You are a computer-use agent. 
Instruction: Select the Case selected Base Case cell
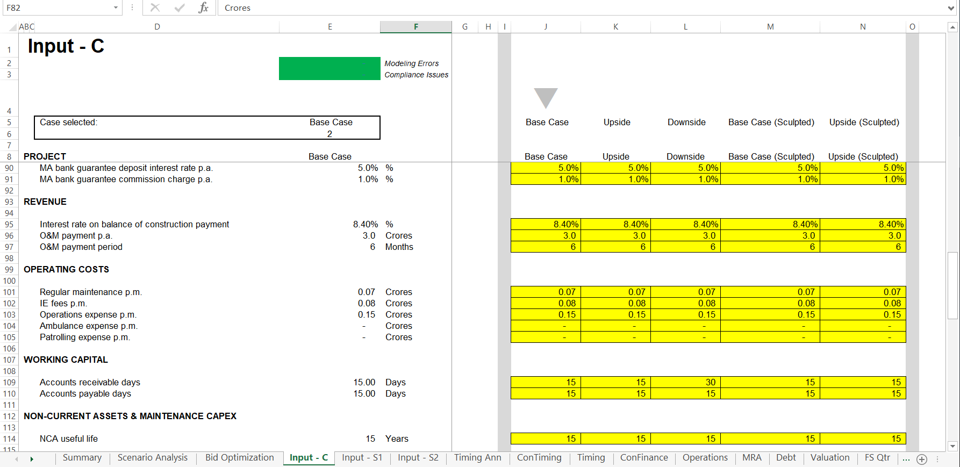330,123
